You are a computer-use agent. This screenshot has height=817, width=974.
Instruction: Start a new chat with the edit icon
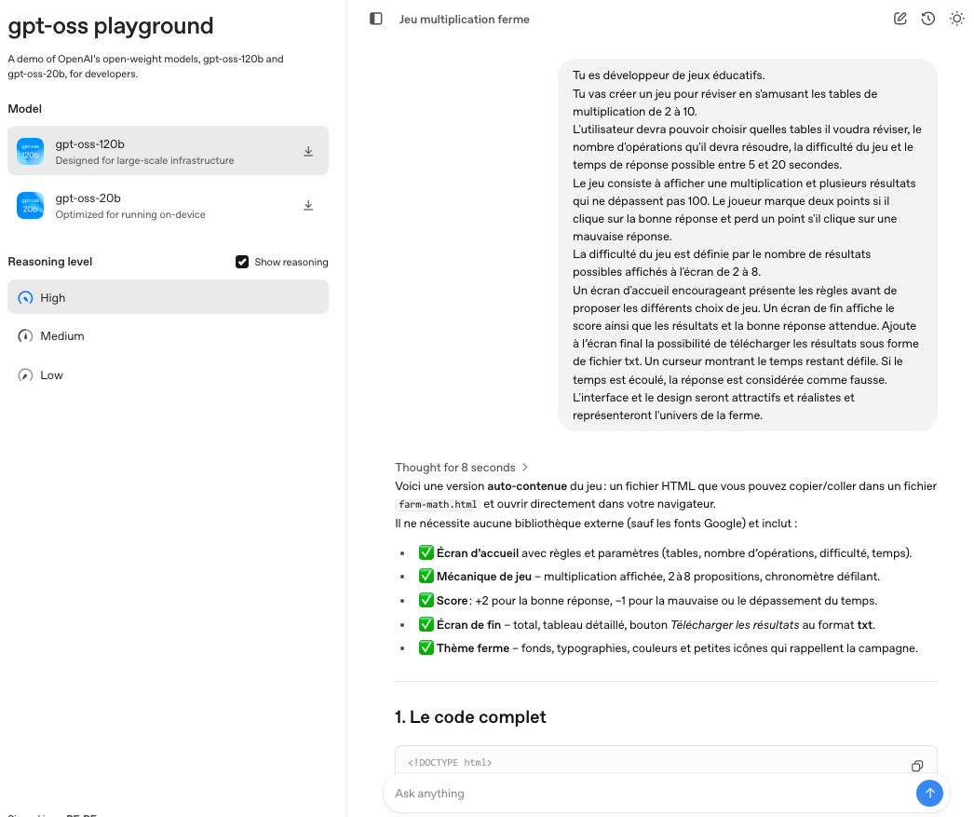tap(900, 19)
